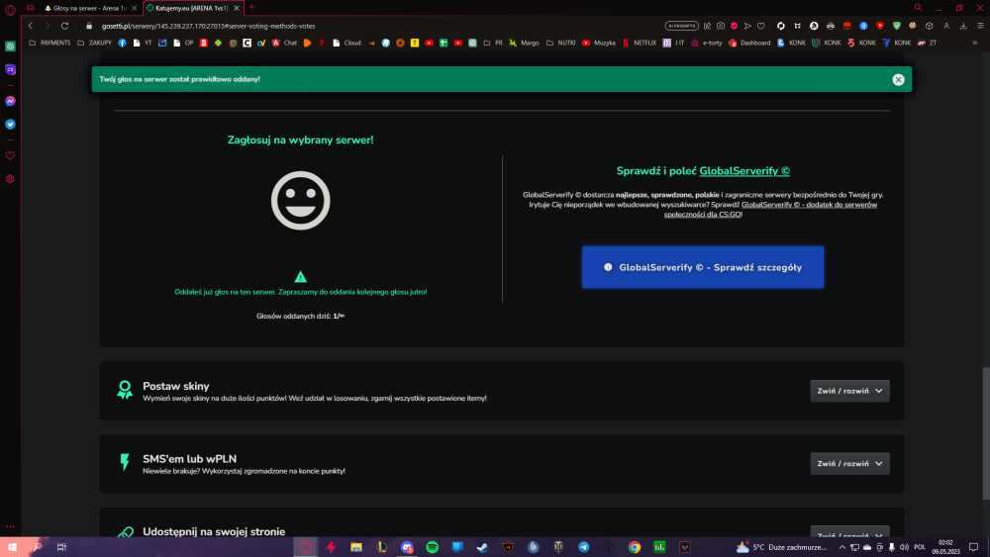The image size is (990, 557).
Task: Open the Muzyka YouTube bookmark
Action: point(599,43)
